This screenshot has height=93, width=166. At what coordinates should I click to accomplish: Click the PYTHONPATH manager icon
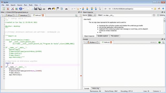17,9
